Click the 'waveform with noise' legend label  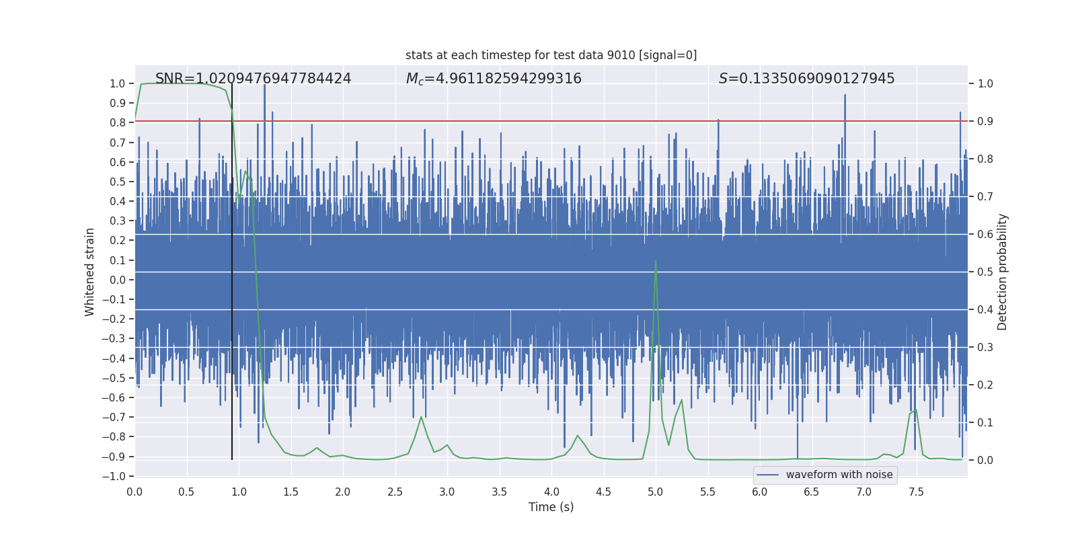(x=839, y=475)
